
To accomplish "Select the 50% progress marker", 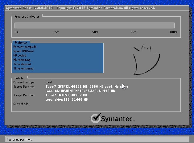I will tap(95, 32).
